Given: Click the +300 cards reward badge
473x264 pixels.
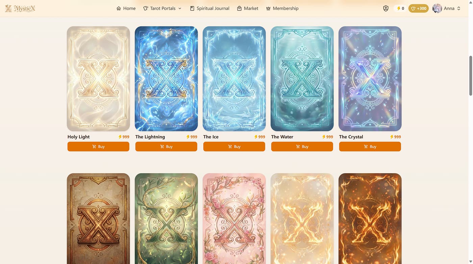Looking at the screenshot, I should click(419, 8).
